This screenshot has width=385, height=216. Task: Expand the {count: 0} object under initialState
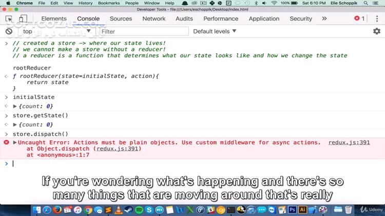[x=15, y=106]
